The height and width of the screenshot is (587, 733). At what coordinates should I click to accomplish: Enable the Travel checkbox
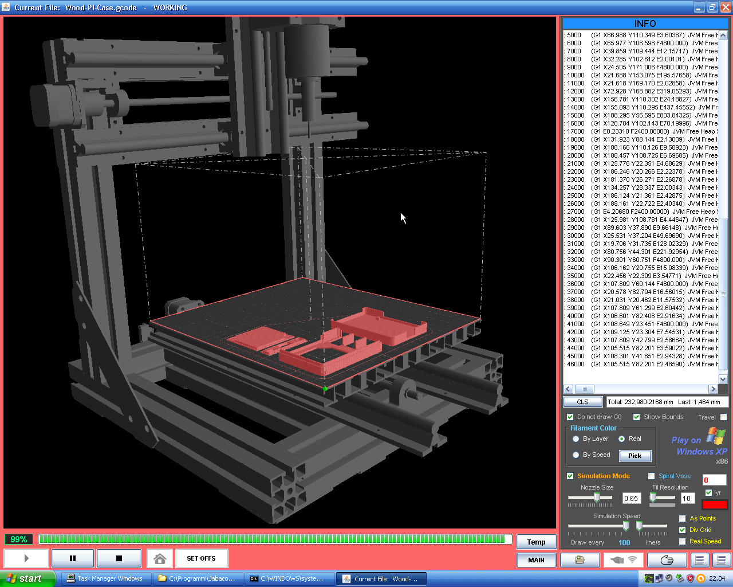point(723,417)
